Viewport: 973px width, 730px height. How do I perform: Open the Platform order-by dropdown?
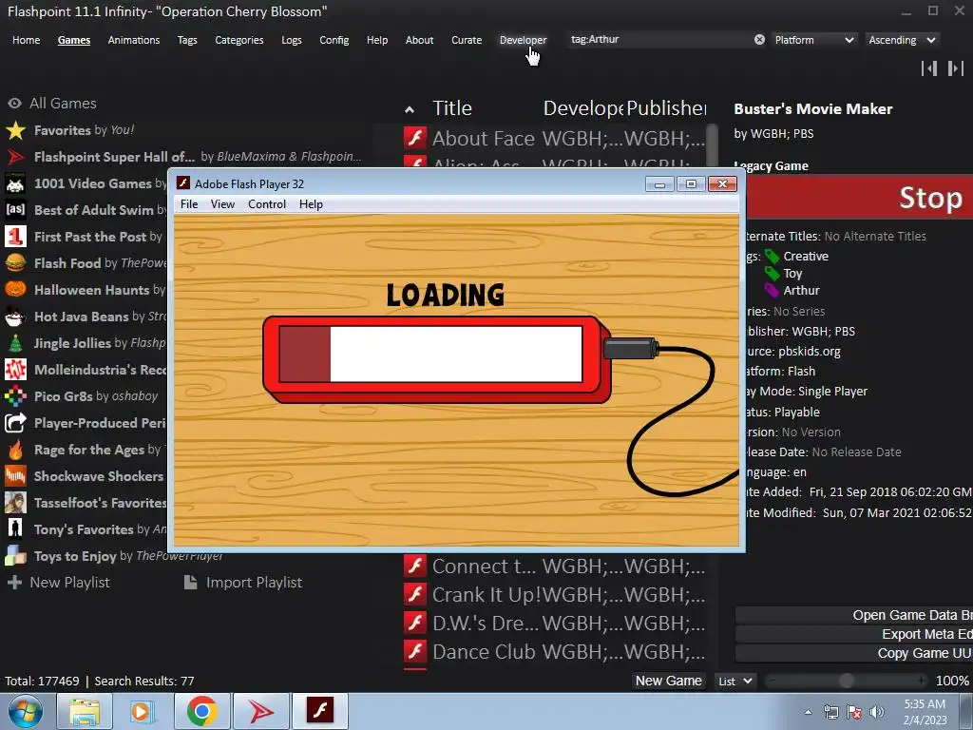click(x=814, y=40)
